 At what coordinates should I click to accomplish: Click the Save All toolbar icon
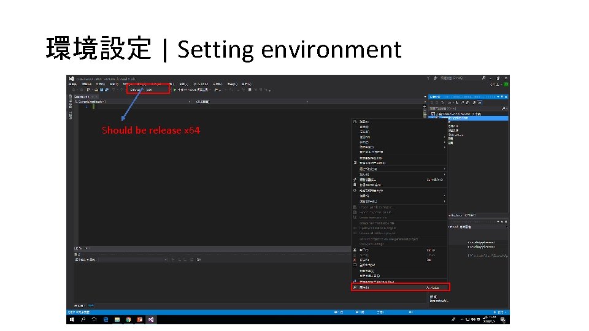click(x=107, y=89)
